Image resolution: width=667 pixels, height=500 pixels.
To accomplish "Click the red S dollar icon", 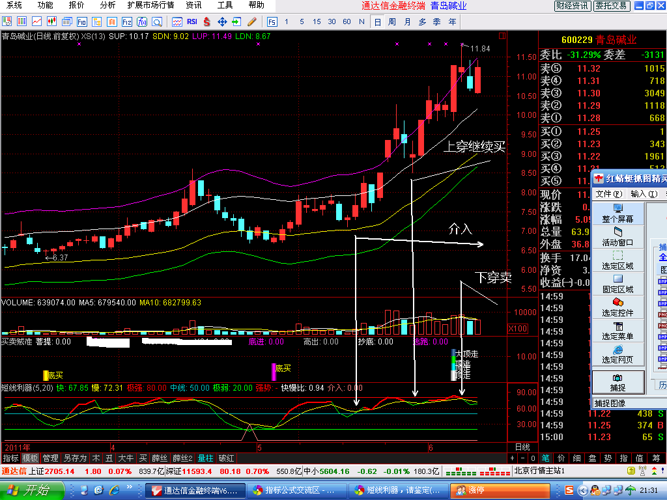I will [206, 21].
